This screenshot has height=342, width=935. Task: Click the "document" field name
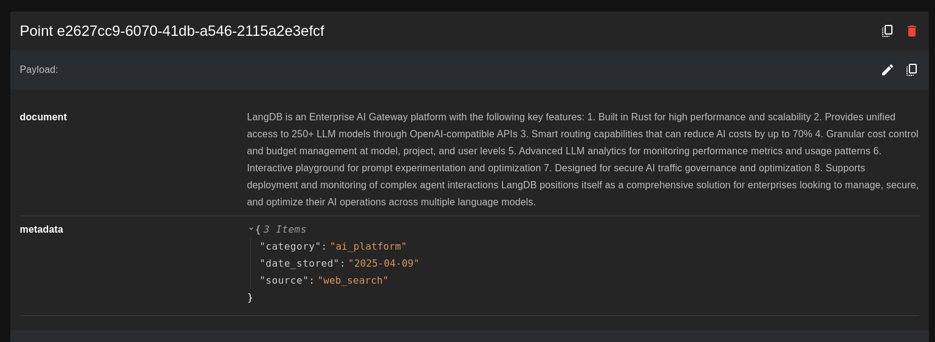[x=43, y=117]
